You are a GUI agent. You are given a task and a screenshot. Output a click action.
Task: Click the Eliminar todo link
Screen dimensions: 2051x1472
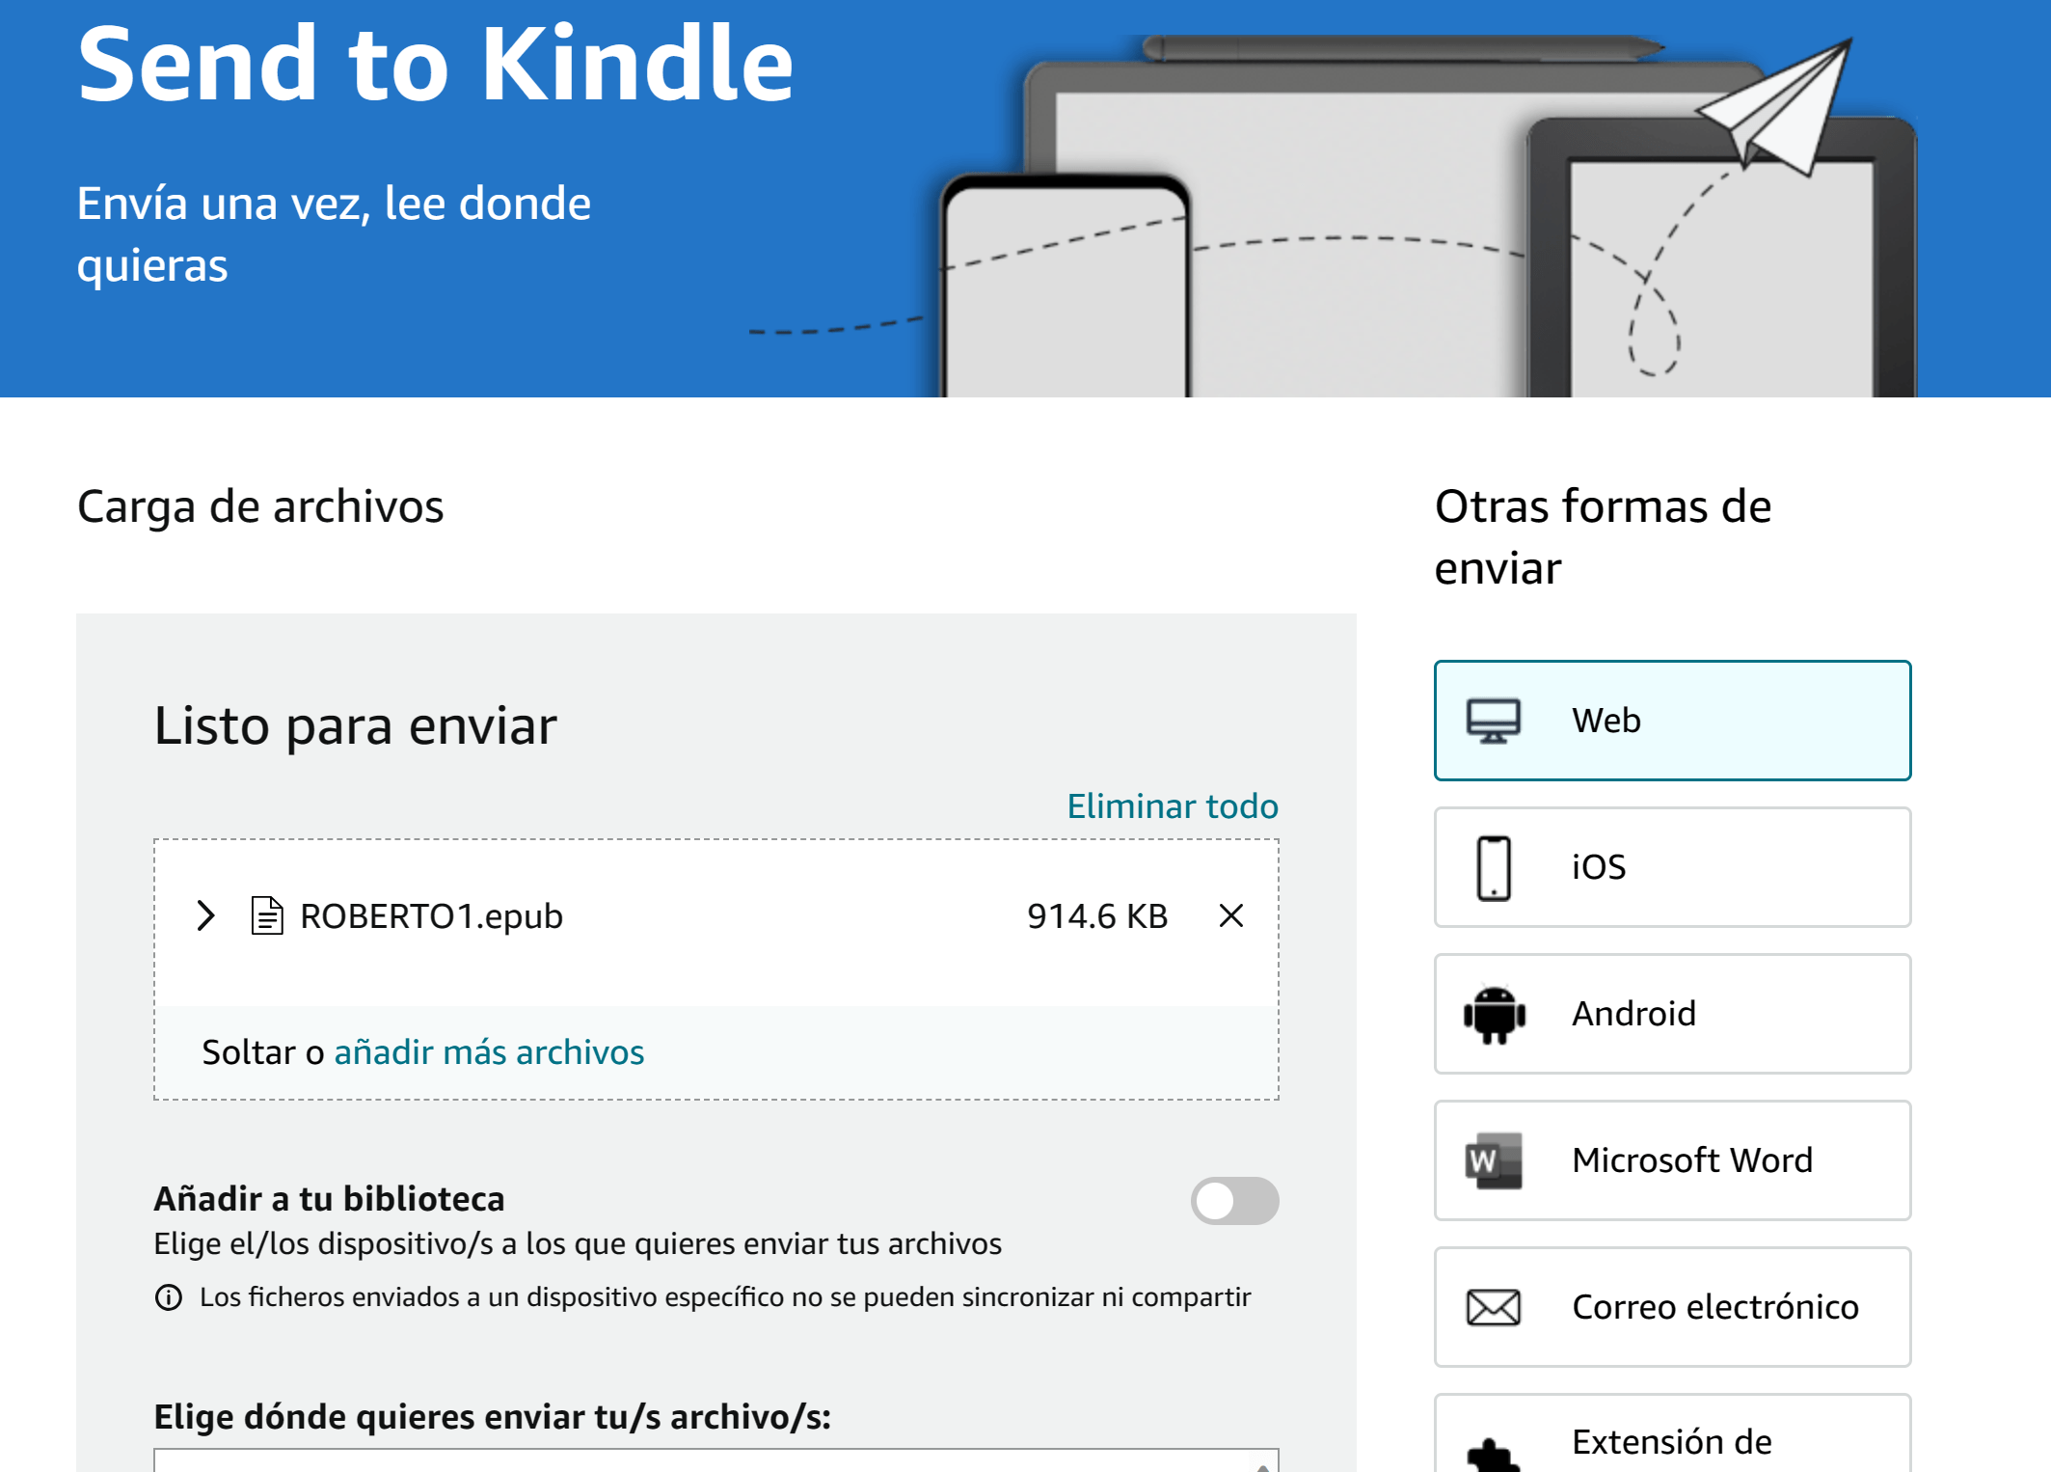1173,805
